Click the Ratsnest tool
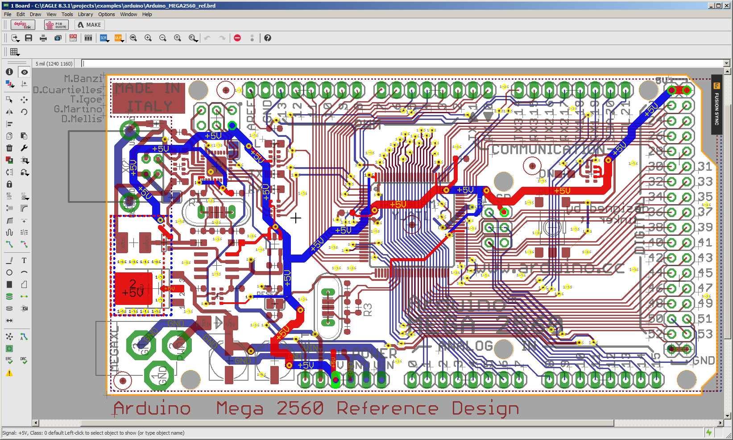 [9, 337]
